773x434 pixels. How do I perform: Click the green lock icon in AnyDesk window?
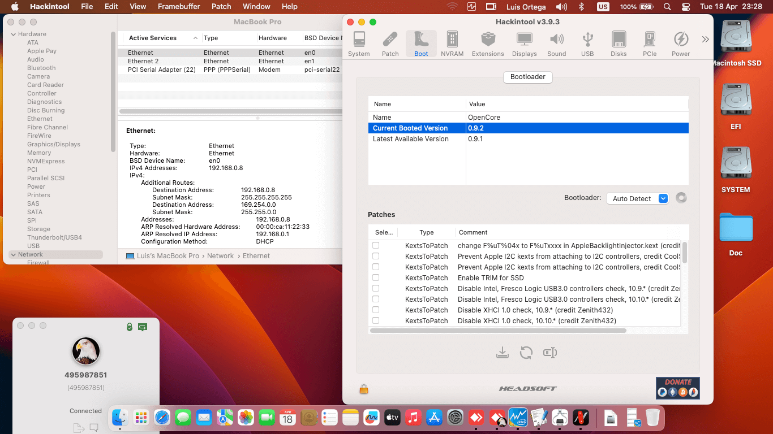(x=130, y=327)
